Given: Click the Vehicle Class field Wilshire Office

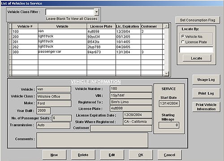Looking at the screenshot, I should [54, 97].
